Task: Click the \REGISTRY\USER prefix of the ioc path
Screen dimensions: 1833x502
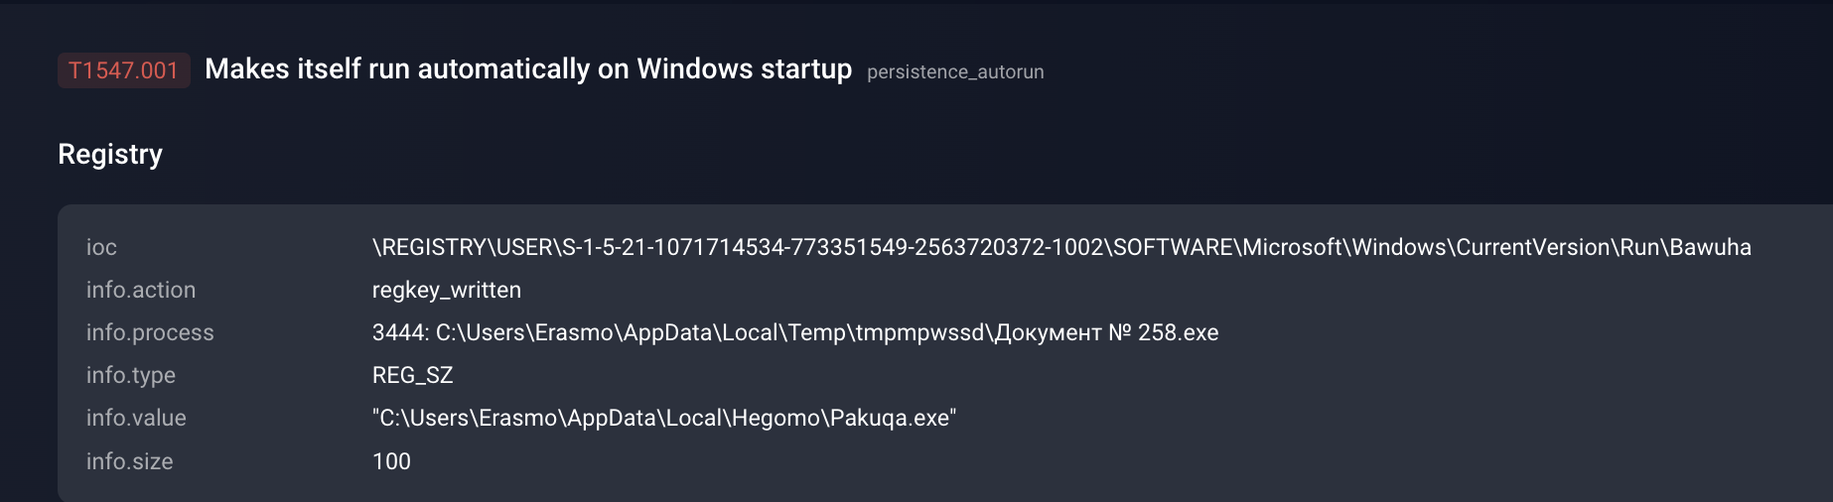Action: 463,247
